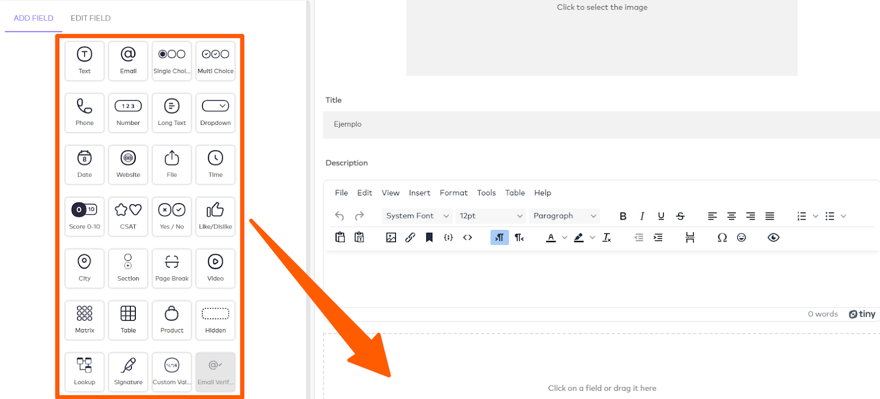Open the emoji picker in toolbar

[741, 238]
